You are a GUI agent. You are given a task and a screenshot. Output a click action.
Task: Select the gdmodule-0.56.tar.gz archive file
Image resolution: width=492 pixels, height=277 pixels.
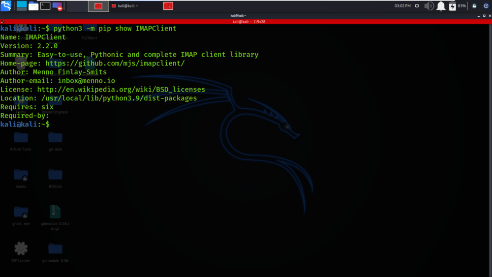tap(55, 217)
